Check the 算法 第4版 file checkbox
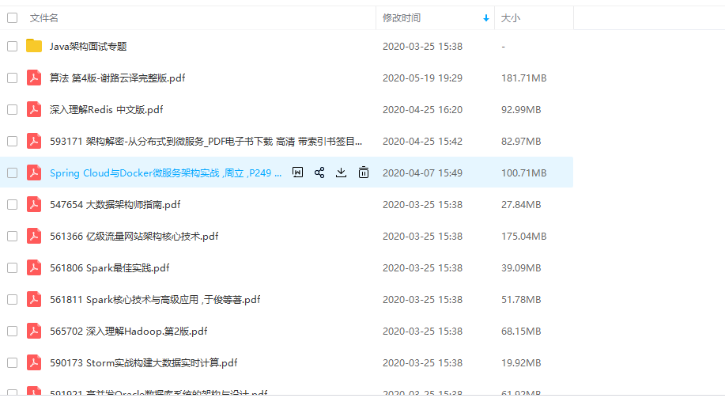The width and height of the screenshot is (725, 398). point(13,78)
